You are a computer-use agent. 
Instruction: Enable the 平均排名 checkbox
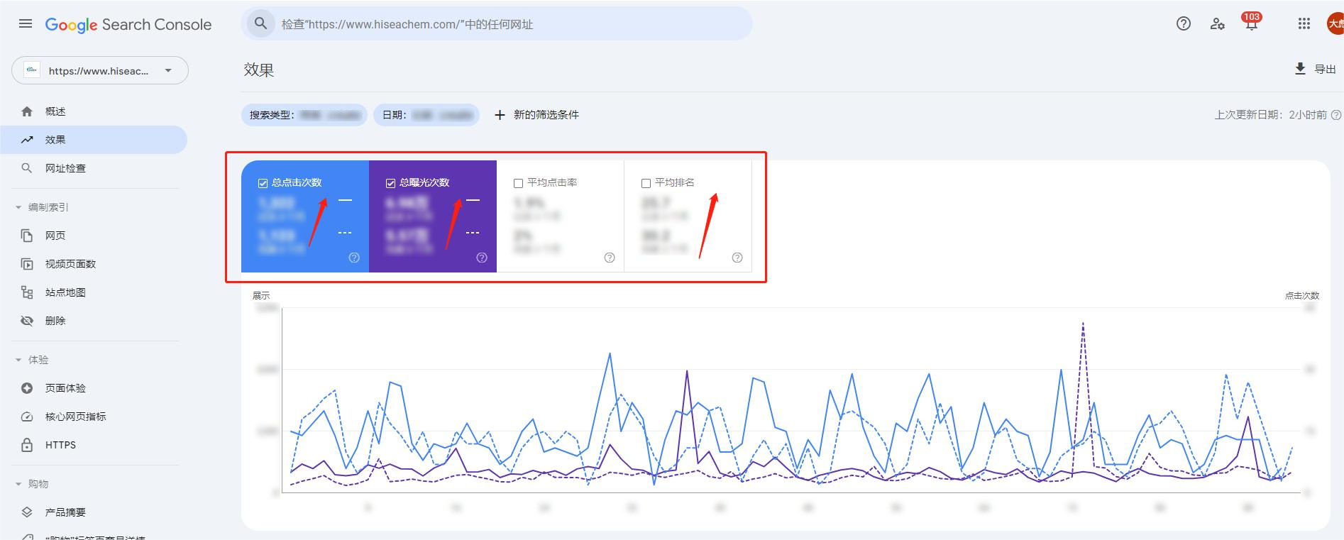click(646, 183)
